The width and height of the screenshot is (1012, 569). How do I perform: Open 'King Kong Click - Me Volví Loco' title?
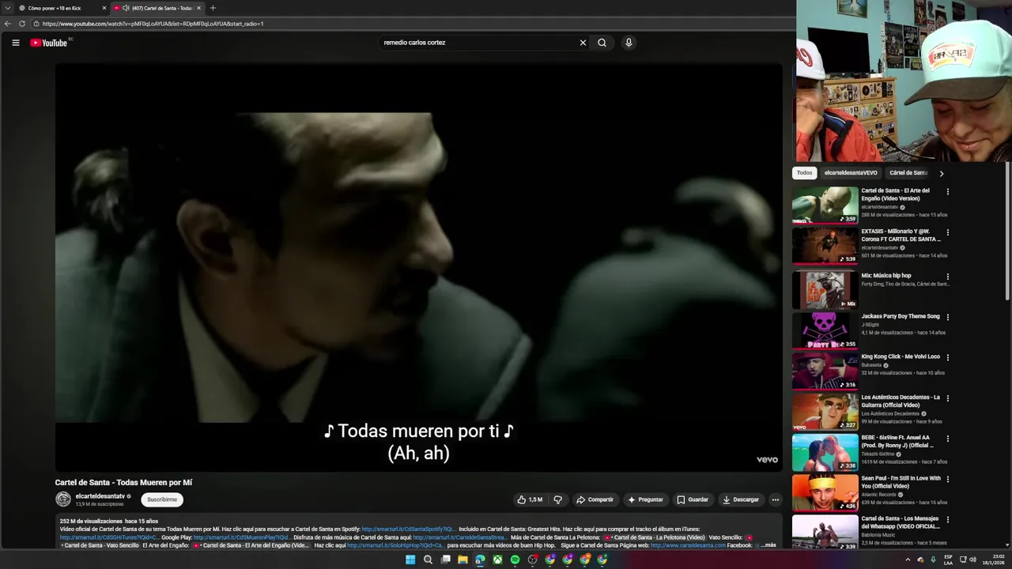coord(901,356)
